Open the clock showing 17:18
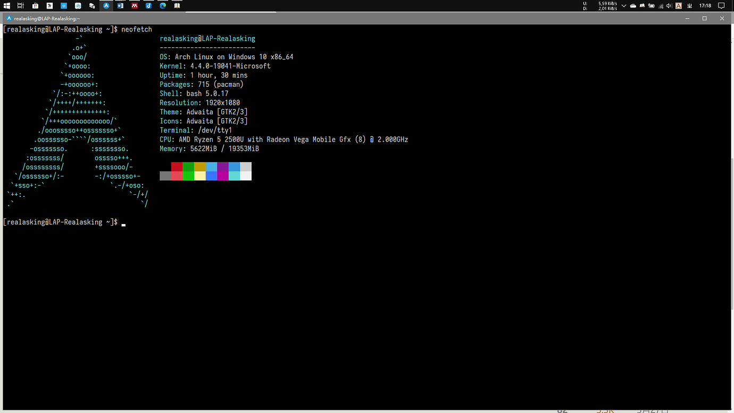Viewport: 734px width, 413px height. 705,6
